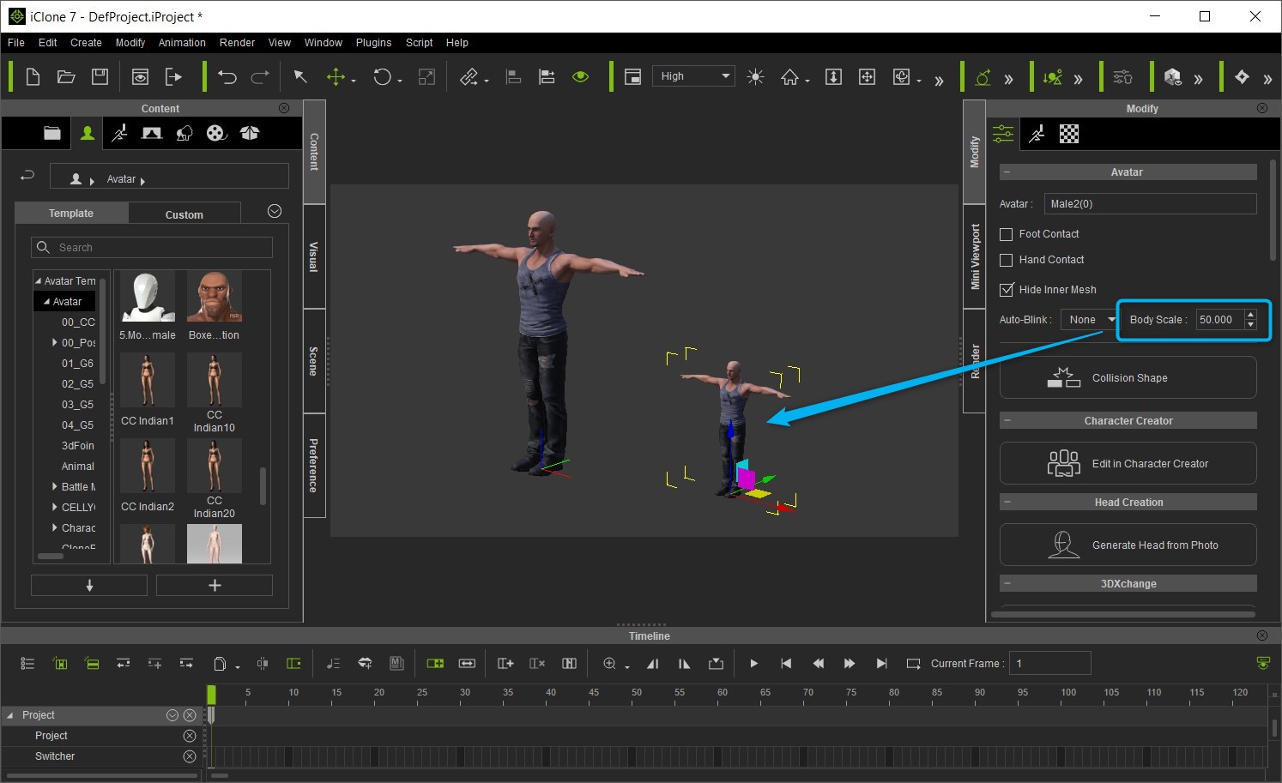Enable the Hand Contact checkbox
This screenshot has height=783, width=1282.
[1007, 260]
